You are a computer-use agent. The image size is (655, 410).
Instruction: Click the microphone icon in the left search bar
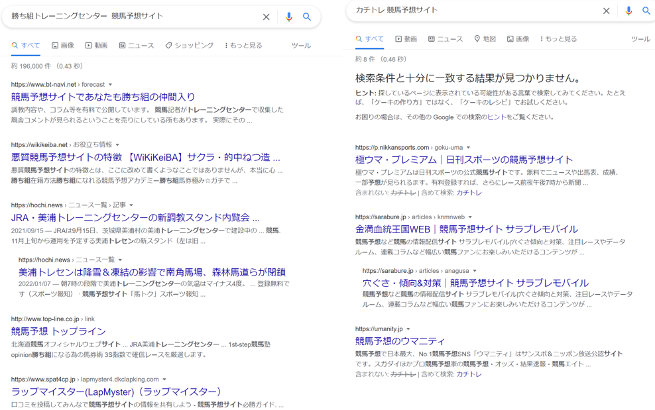click(288, 17)
